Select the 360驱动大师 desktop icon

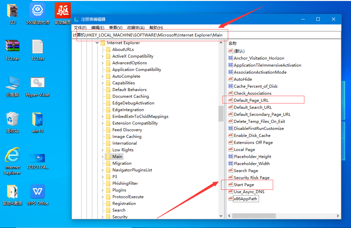[x=38, y=11]
